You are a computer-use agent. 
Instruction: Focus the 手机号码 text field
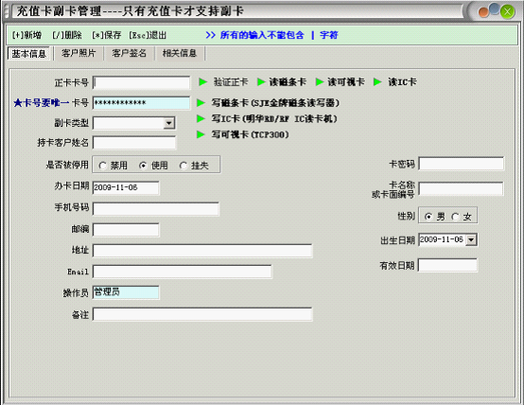tap(156, 209)
